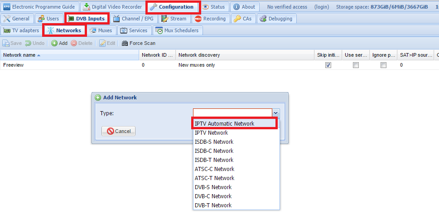The height and width of the screenshot is (215, 439).
Task: Select ATSC-T Network option
Action: coord(236,178)
